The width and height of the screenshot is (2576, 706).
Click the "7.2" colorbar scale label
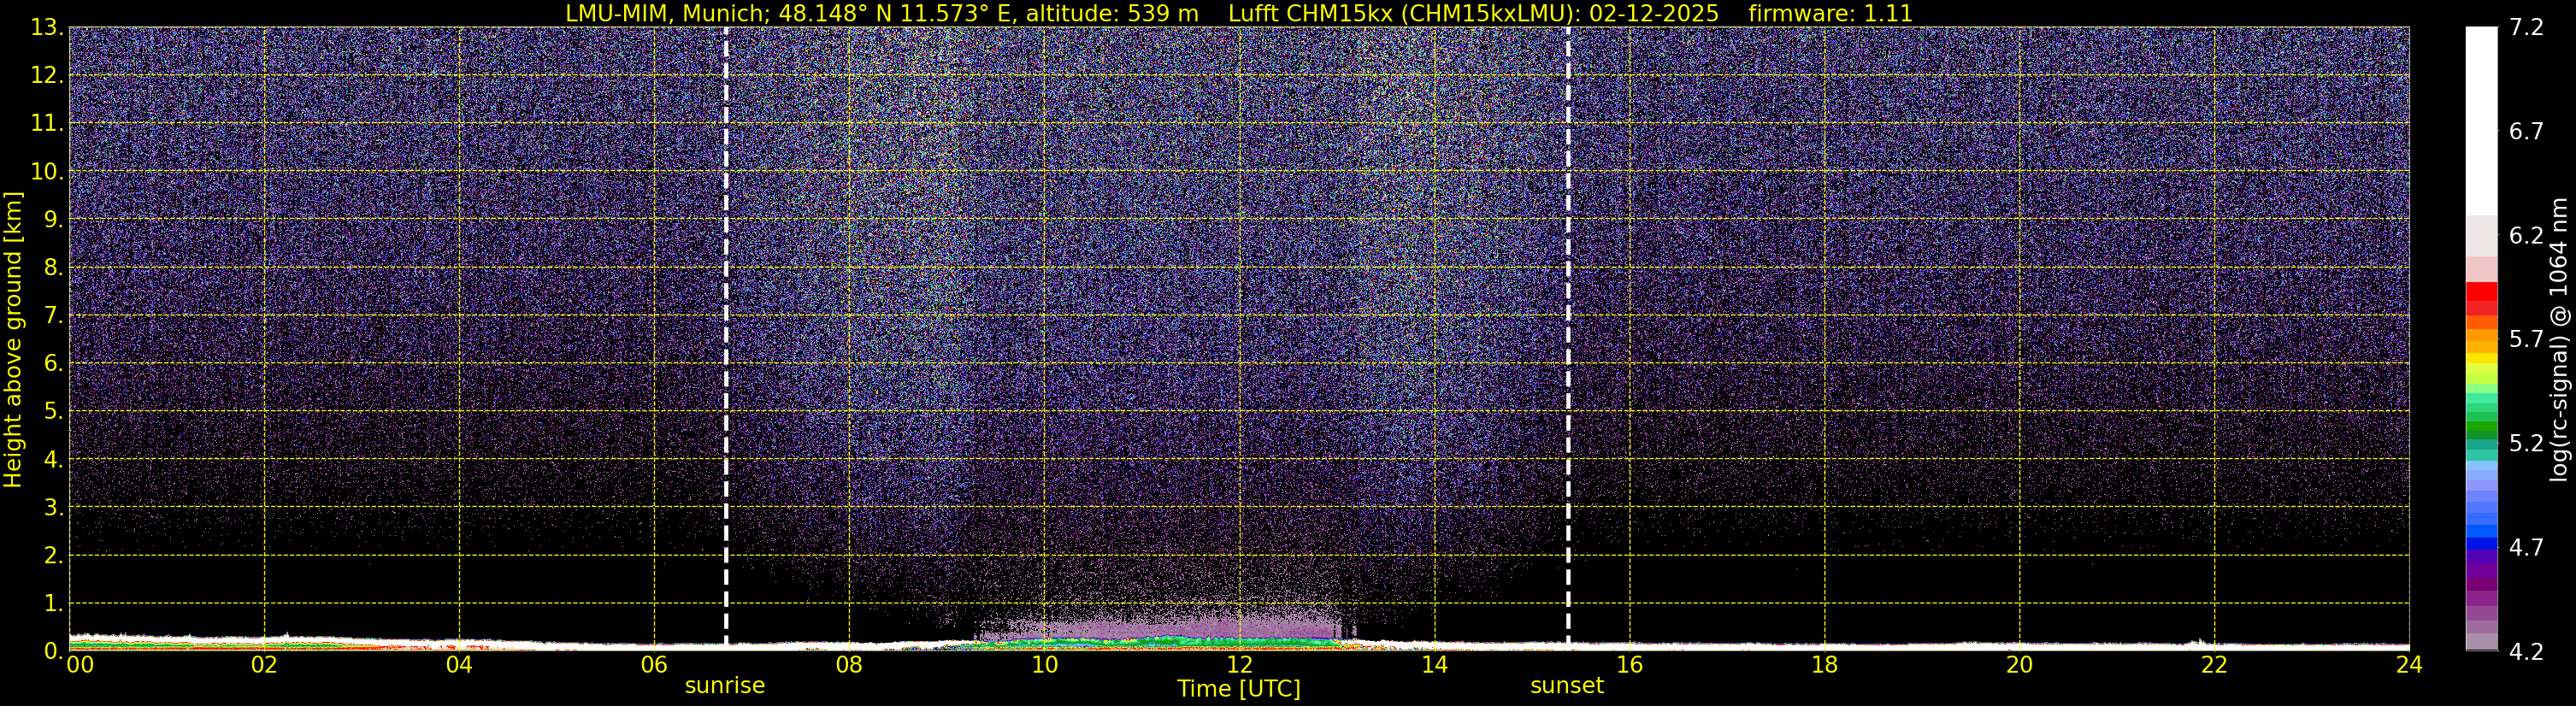pos(2526,27)
